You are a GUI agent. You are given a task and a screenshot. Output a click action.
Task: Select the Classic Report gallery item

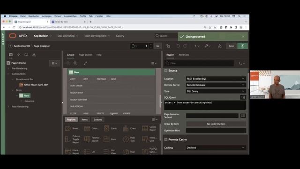pos(149,128)
